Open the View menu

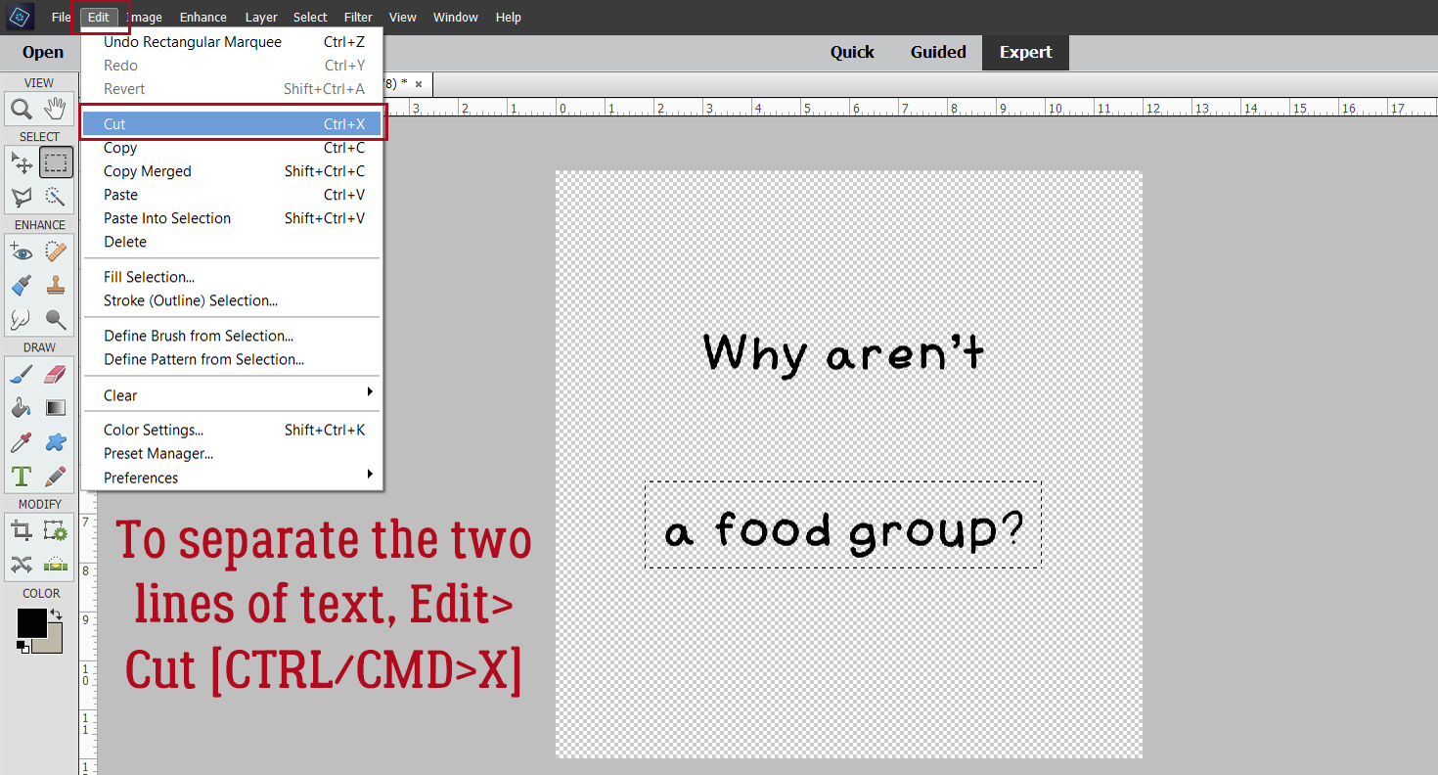pos(402,18)
